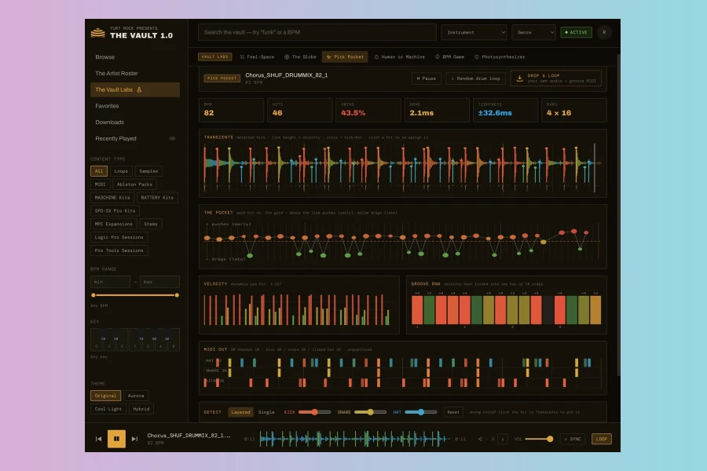
Task: Filter content type by MIDI
Action: [x=100, y=184]
